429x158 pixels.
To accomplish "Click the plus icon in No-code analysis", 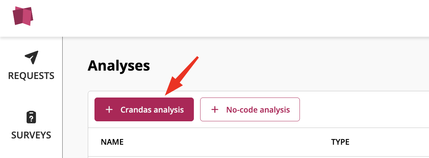I will click(215, 110).
